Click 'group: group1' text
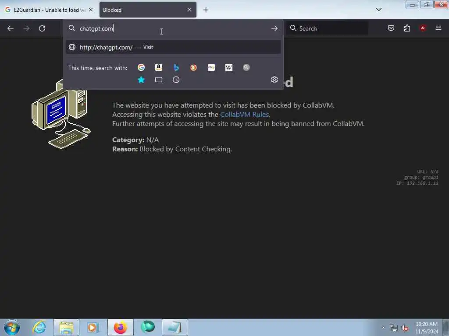Image resolution: width=449 pixels, height=336 pixels. [x=421, y=178]
